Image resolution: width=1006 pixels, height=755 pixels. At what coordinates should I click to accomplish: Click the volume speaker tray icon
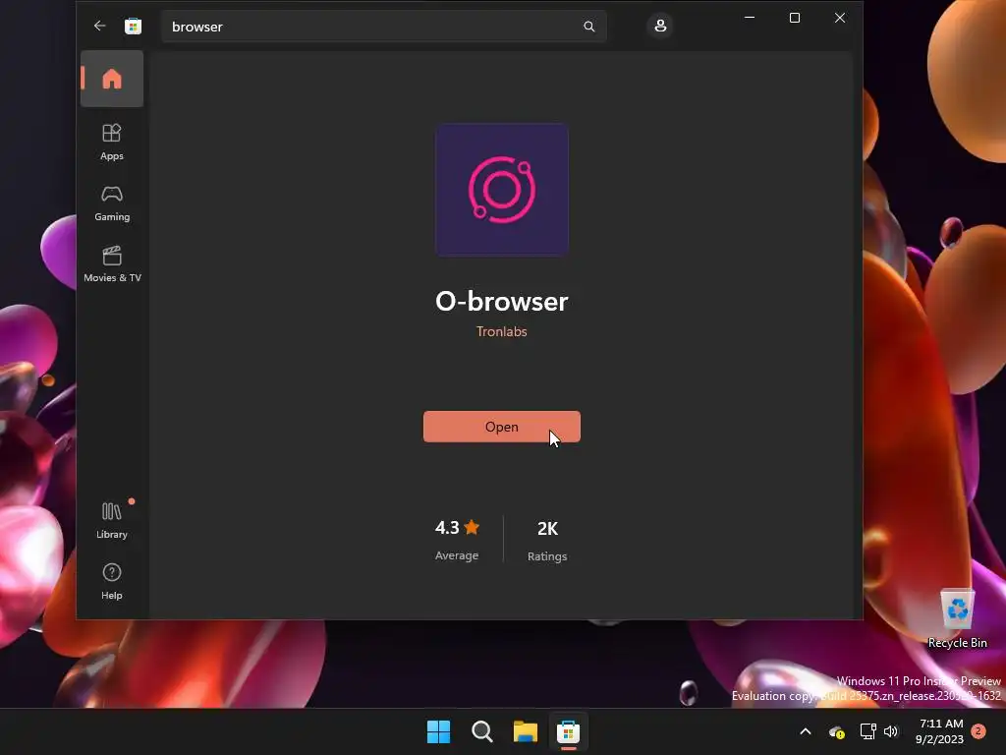(x=891, y=731)
